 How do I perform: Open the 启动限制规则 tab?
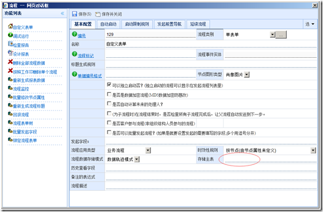click(x=137, y=24)
